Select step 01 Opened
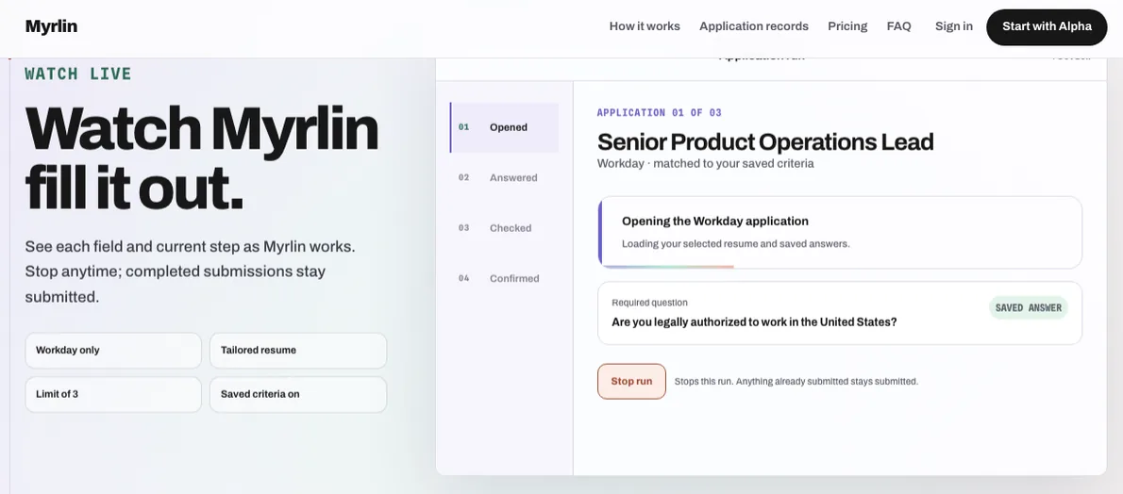 click(x=504, y=127)
